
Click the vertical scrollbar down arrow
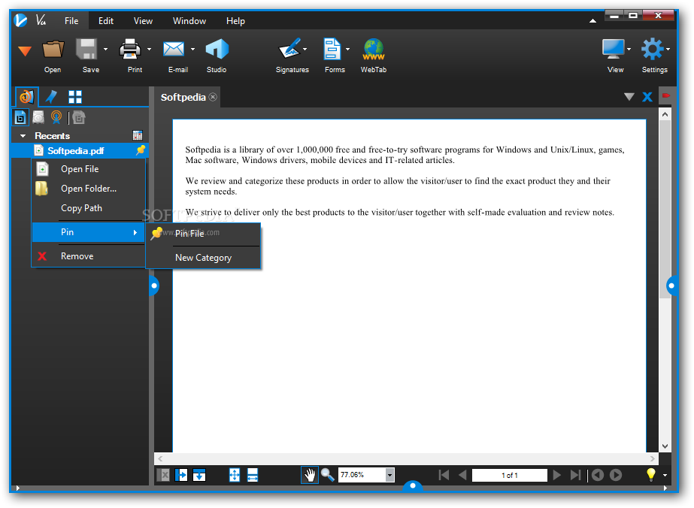point(665,446)
